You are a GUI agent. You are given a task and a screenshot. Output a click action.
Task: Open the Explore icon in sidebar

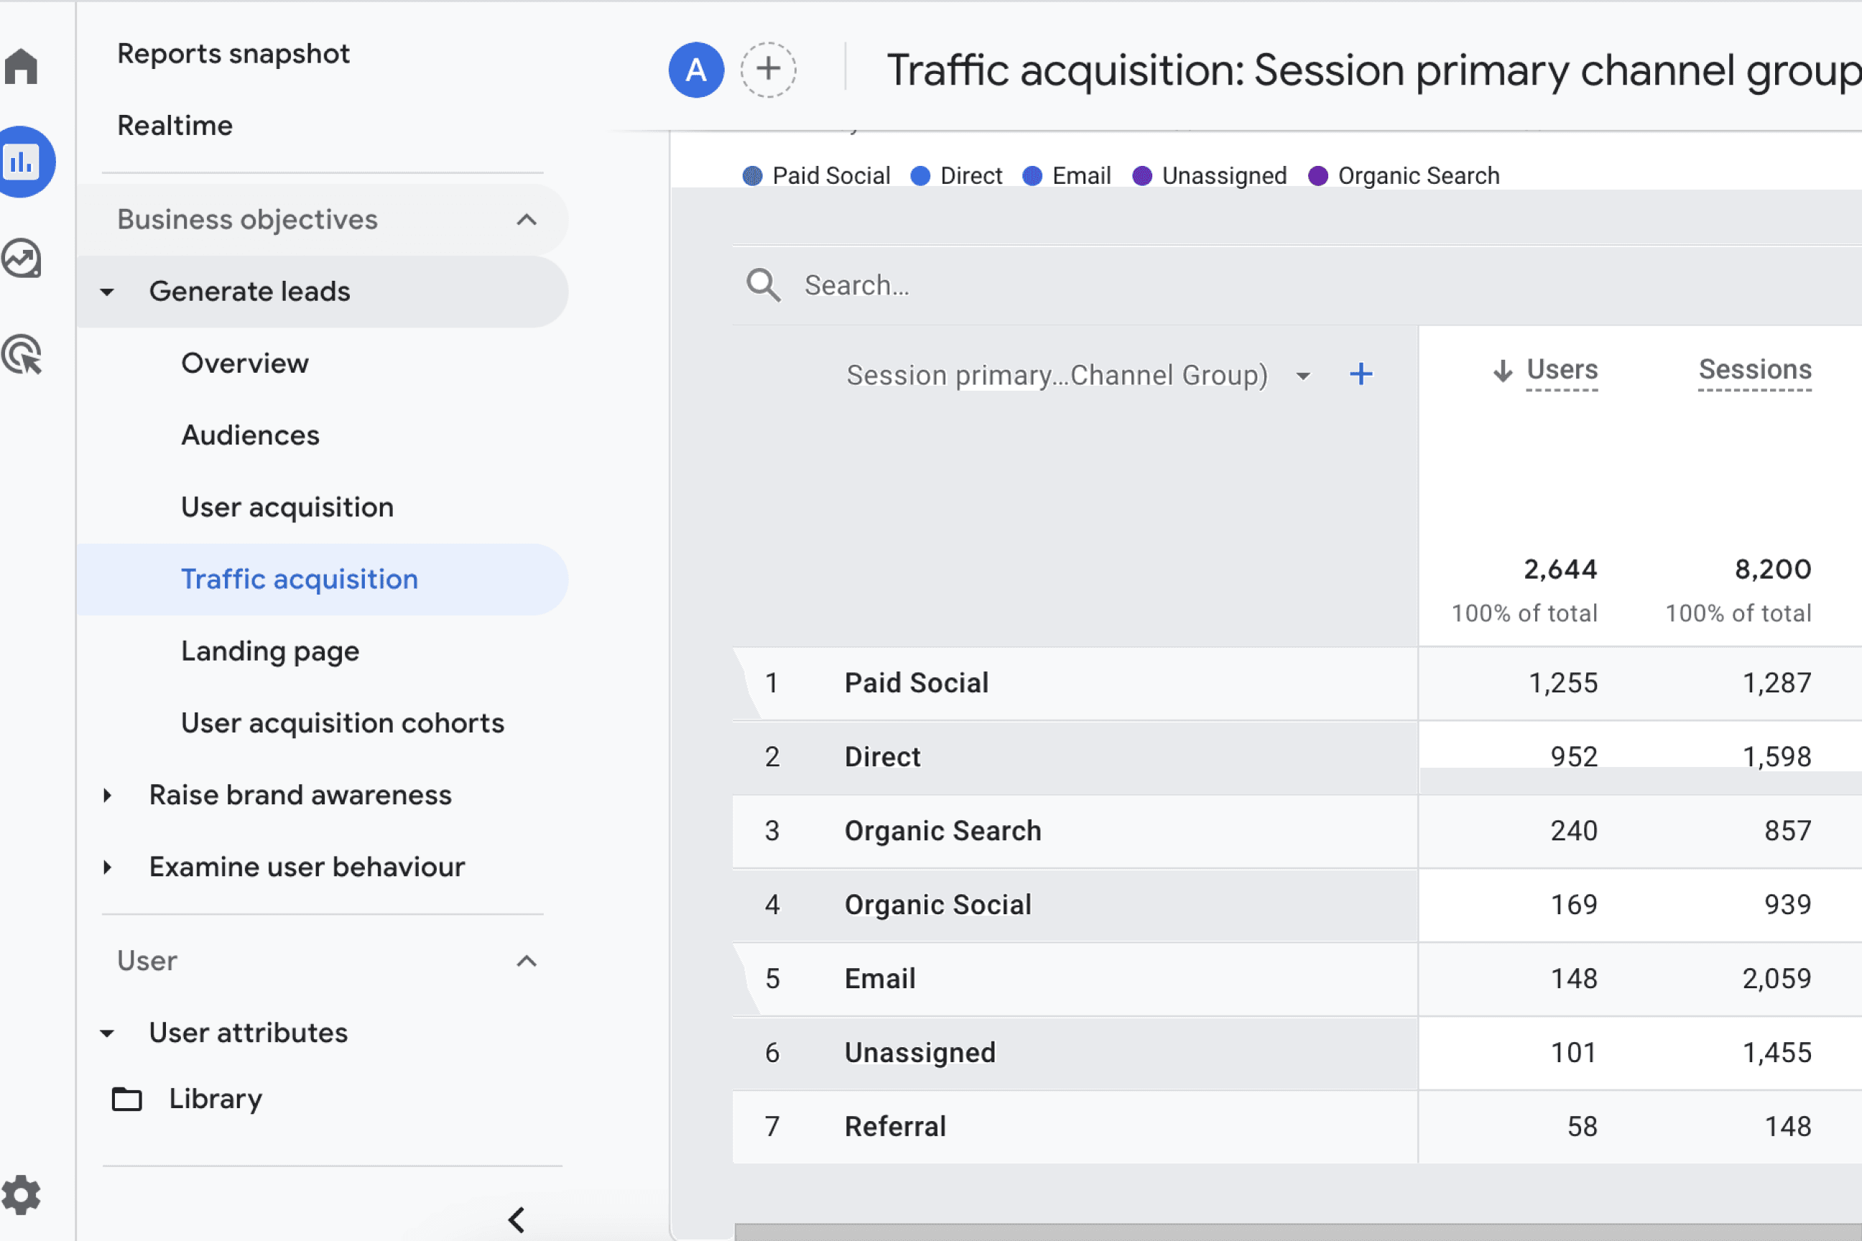(22, 259)
